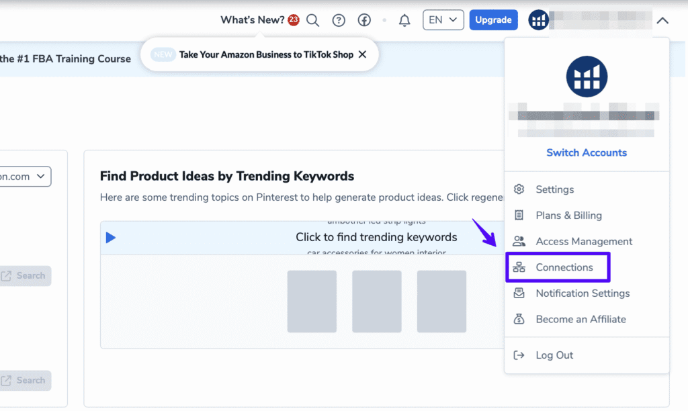The image size is (688, 411).
Task: Choose Notification Settings in the menu
Action: [x=582, y=293]
